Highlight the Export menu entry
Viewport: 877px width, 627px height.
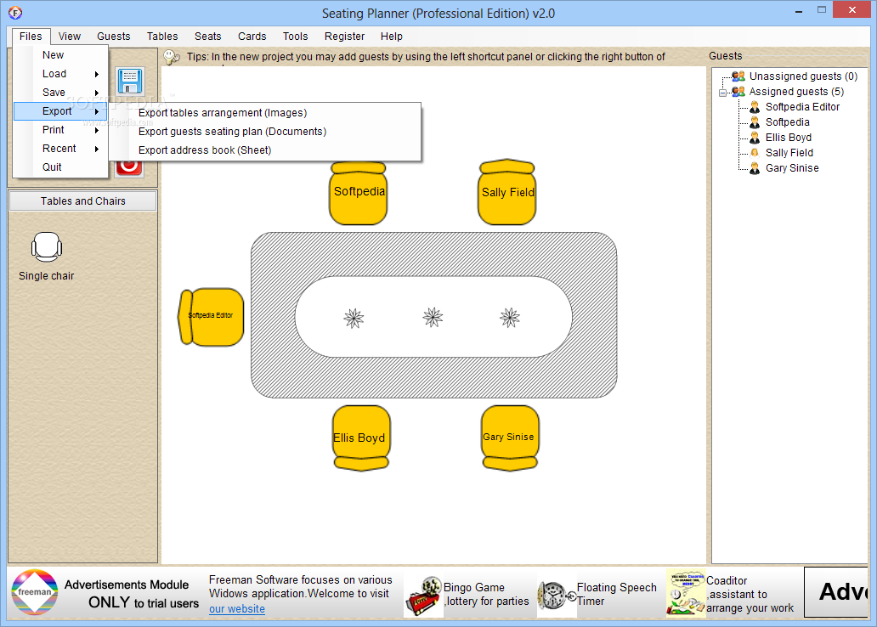coord(60,111)
